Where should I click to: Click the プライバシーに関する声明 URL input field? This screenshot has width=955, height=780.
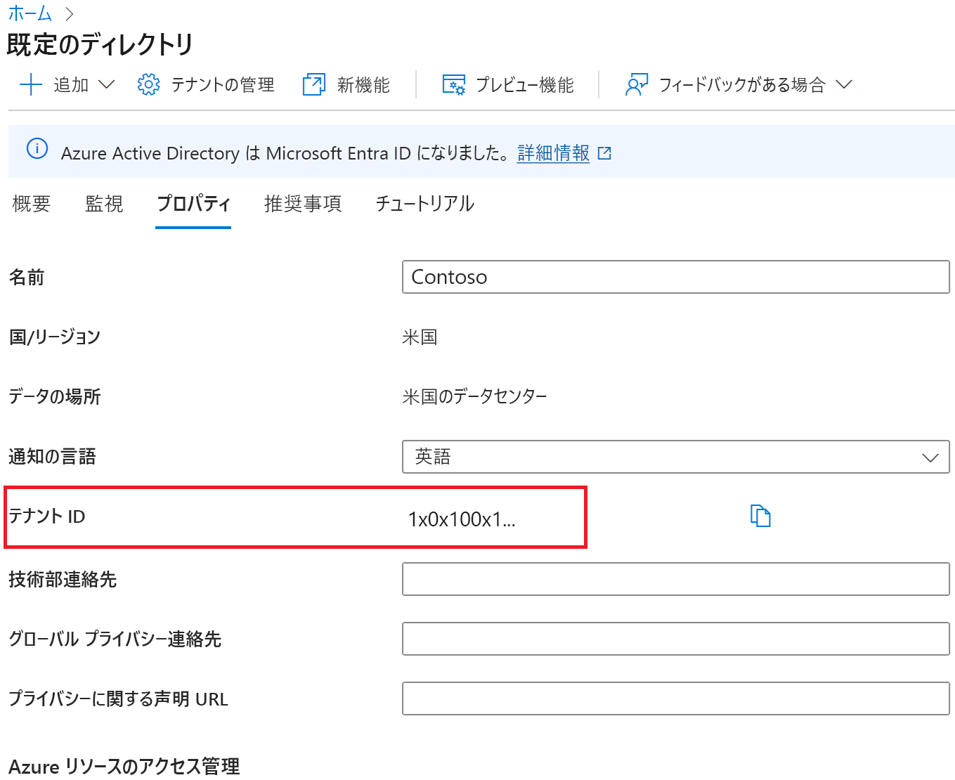pyautogui.click(x=675, y=698)
